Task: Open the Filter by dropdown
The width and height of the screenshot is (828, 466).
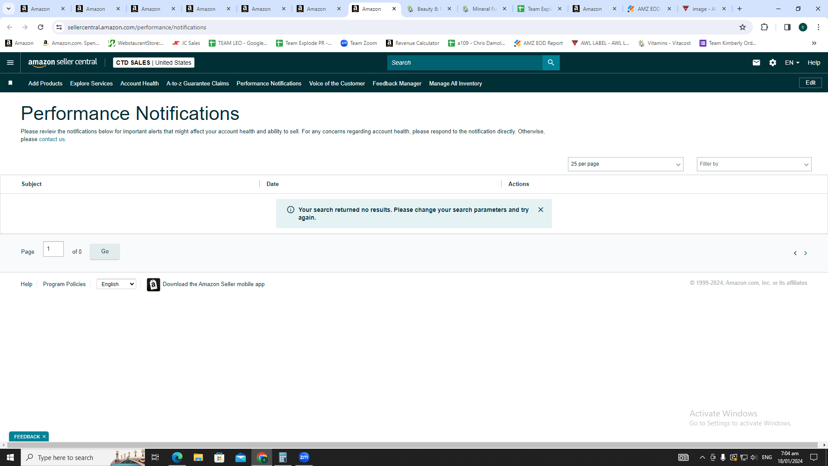Action: (754, 164)
